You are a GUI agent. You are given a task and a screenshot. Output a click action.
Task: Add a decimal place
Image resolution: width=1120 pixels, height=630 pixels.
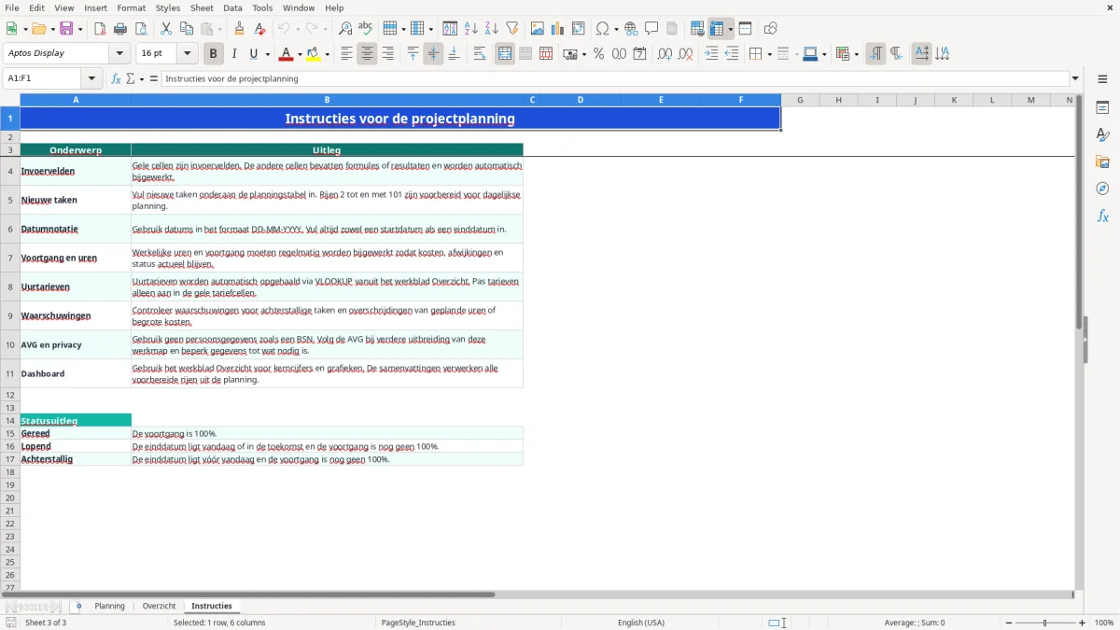(x=665, y=54)
